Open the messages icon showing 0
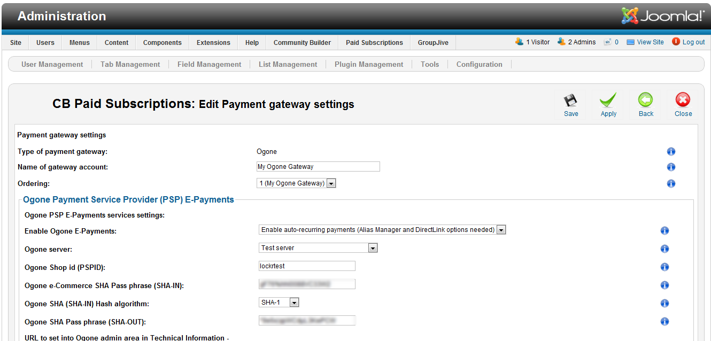Viewport: 711px width, 341px height. [611, 42]
